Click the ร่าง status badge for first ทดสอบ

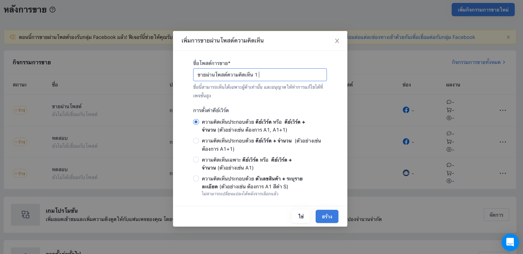tap(20, 142)
